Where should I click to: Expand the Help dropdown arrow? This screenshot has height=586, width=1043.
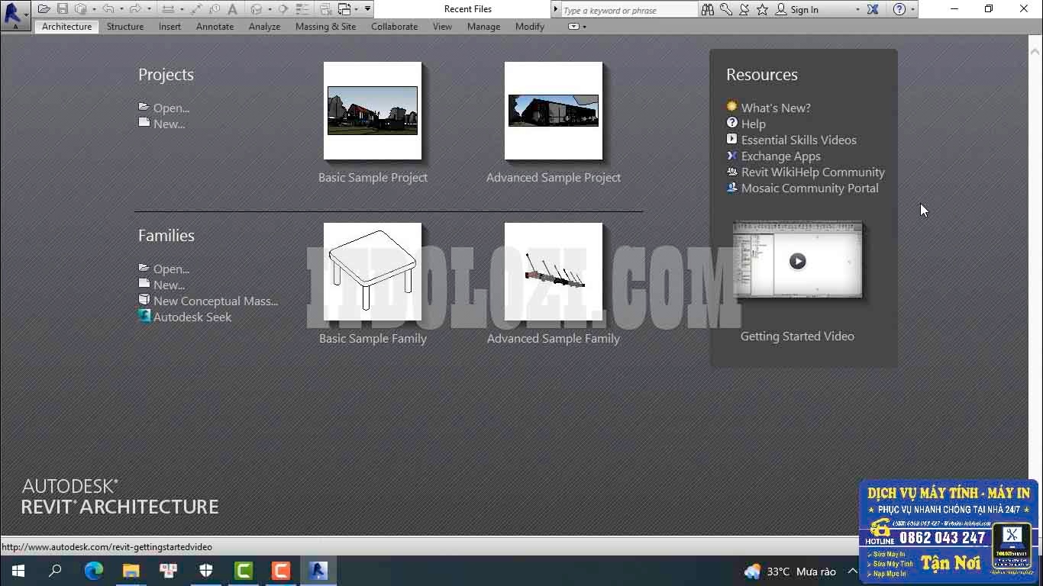tap(913, 10)
